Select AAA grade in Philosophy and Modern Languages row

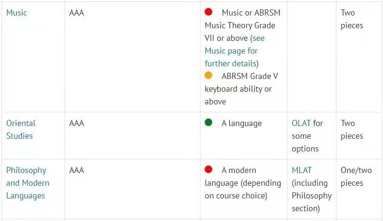click(x=76, y=170)
